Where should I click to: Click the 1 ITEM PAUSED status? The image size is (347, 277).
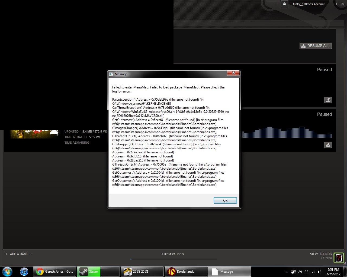pyautogui.click(x=173, y=254)
